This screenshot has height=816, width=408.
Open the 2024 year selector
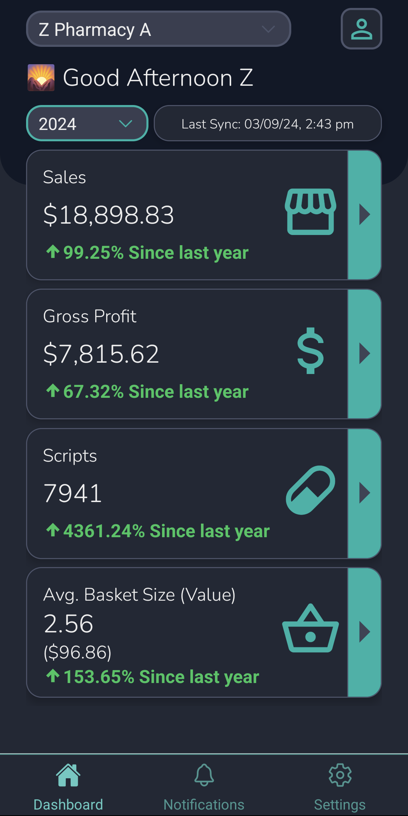tap(87, 124)
